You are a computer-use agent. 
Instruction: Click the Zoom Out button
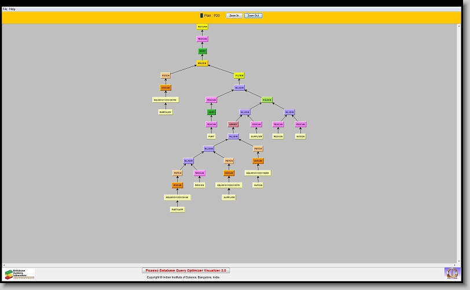(253, 16)
